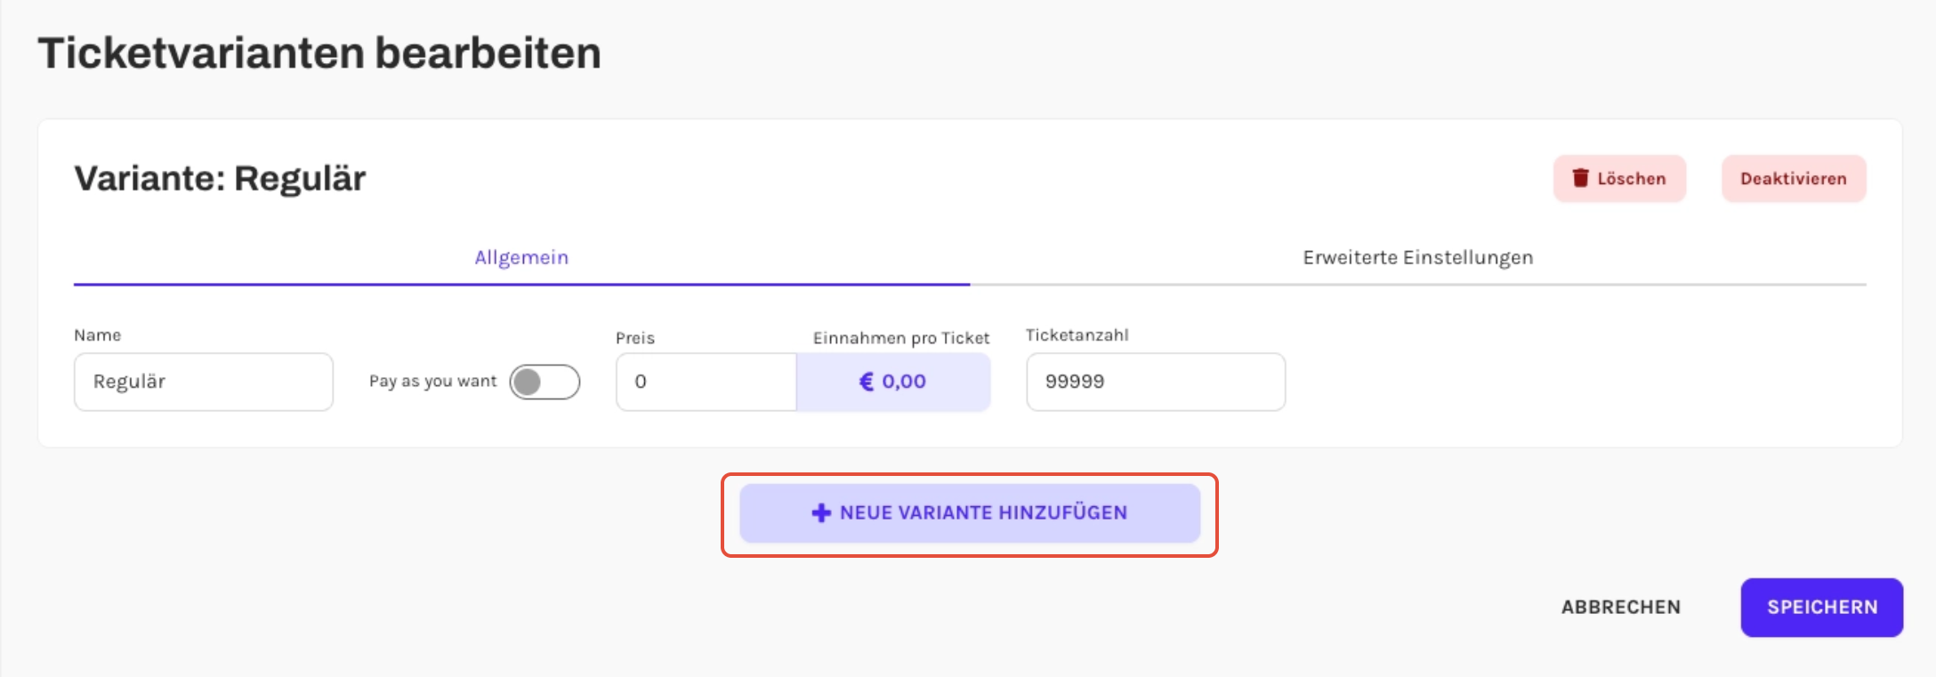Open the Erweiterte Einstellungen tab
Viewport: 1936px width, 677px height.
click(x=1418, y=258)
